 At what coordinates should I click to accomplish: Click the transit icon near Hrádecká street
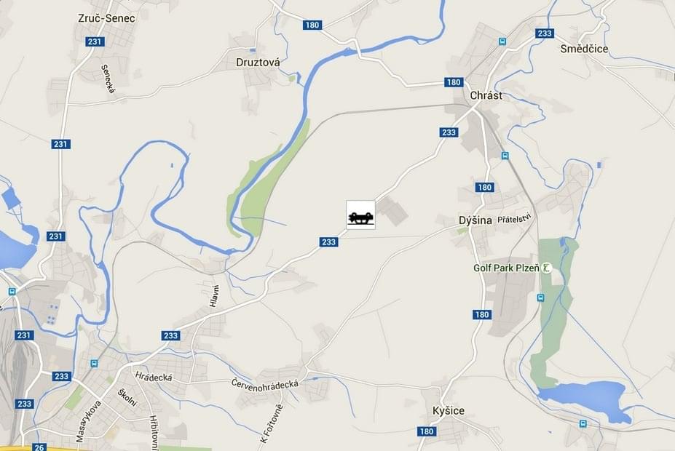pyautogui.click(x=94, y=364)
